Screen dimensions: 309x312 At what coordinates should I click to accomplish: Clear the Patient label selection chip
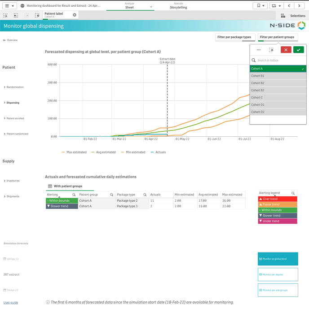click(x=75, y=15)
